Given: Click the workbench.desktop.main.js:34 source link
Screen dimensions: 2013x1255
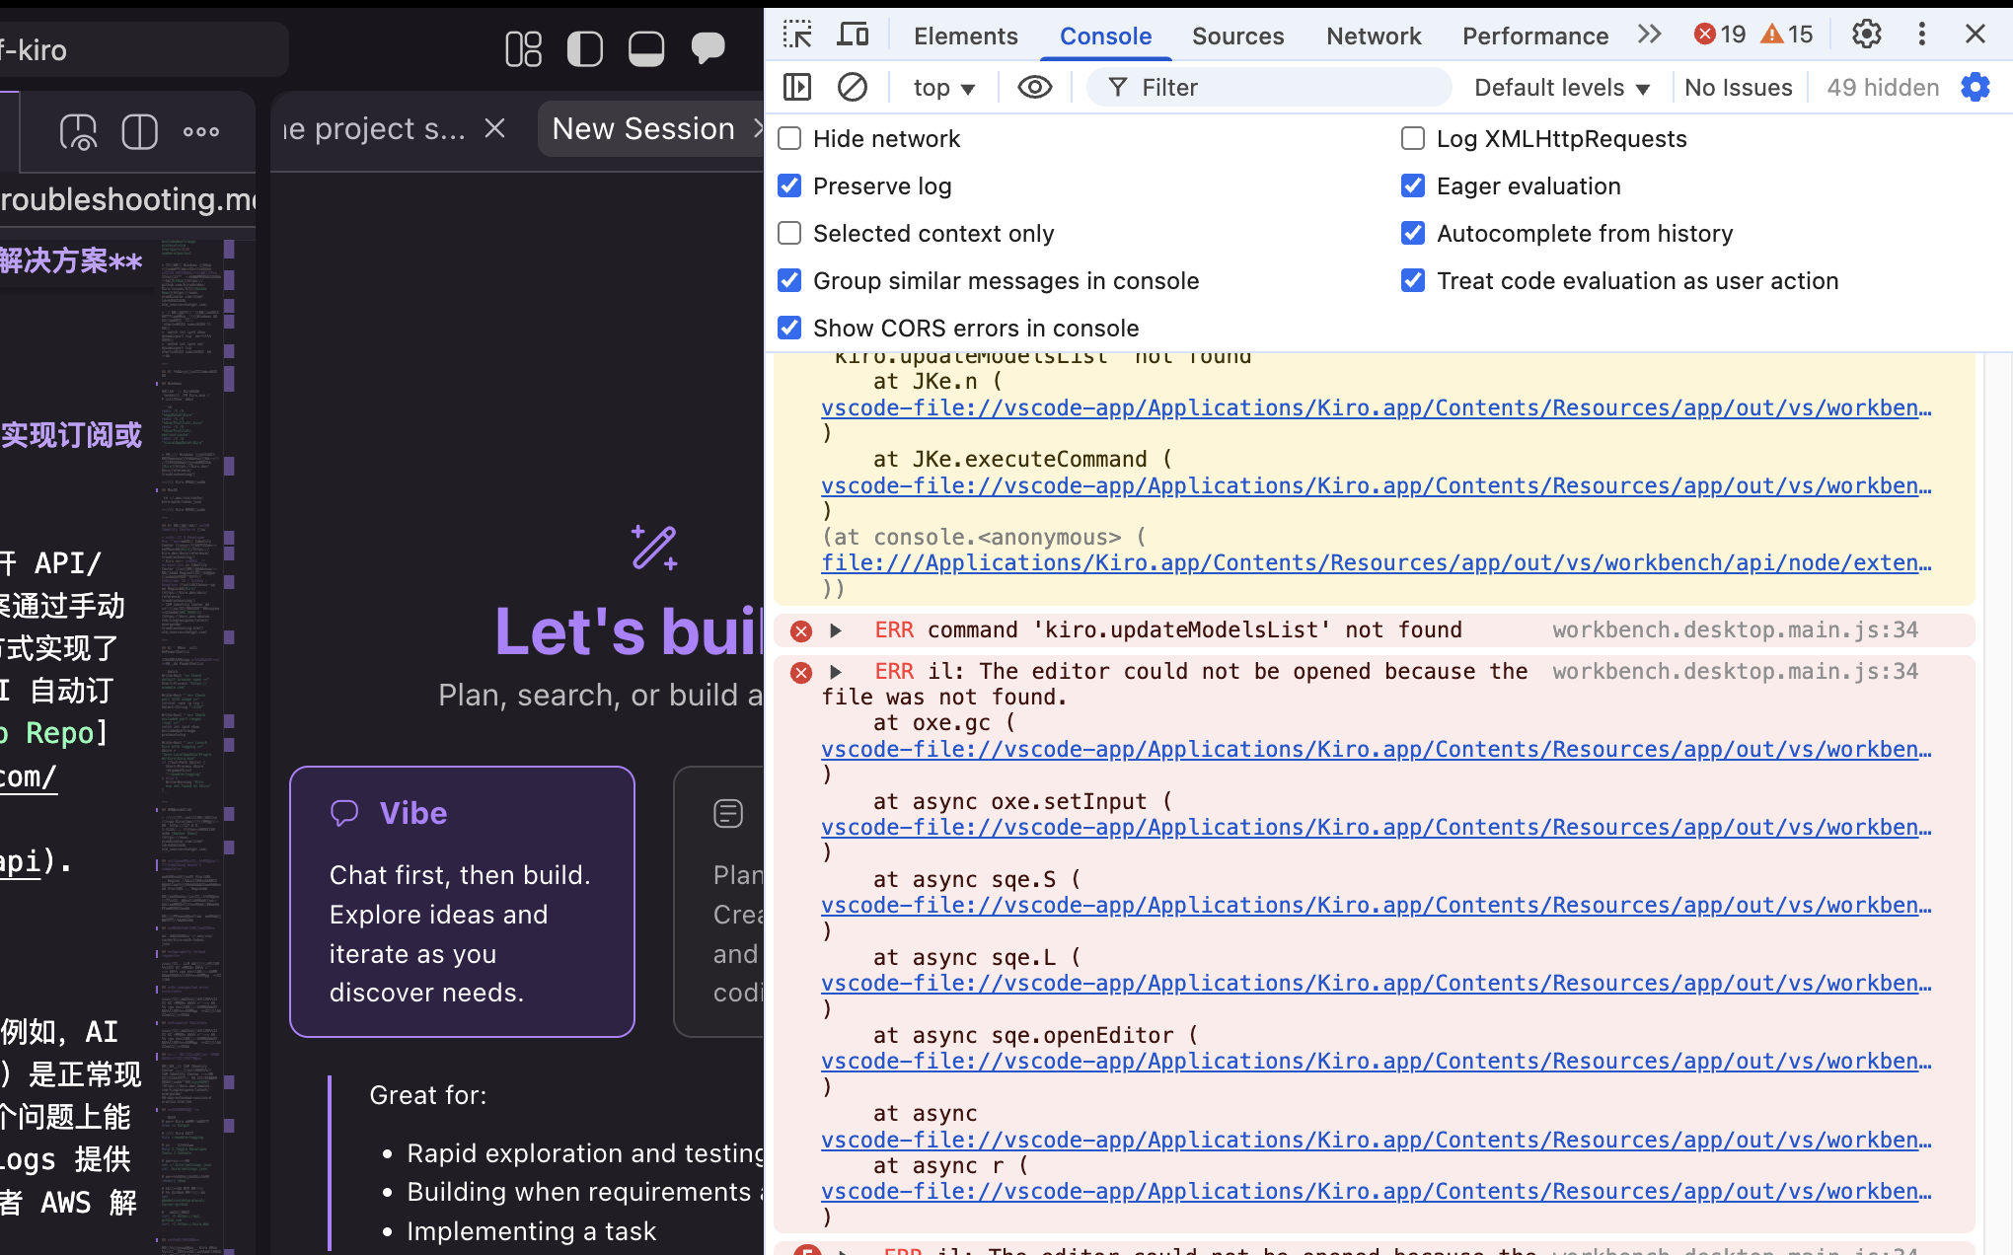Looking at the screenshot, I should [1735, 630].
